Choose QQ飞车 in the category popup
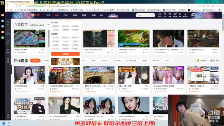Screen dimensions: 224x126 click(x=55, y=49)
